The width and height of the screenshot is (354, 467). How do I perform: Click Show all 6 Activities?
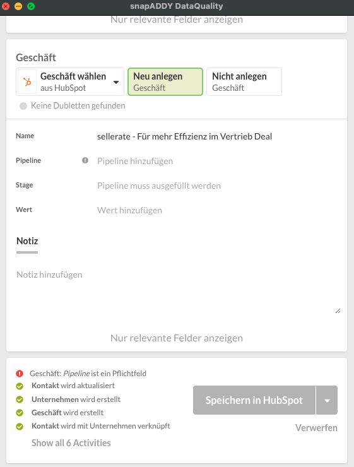click(71, 443)
